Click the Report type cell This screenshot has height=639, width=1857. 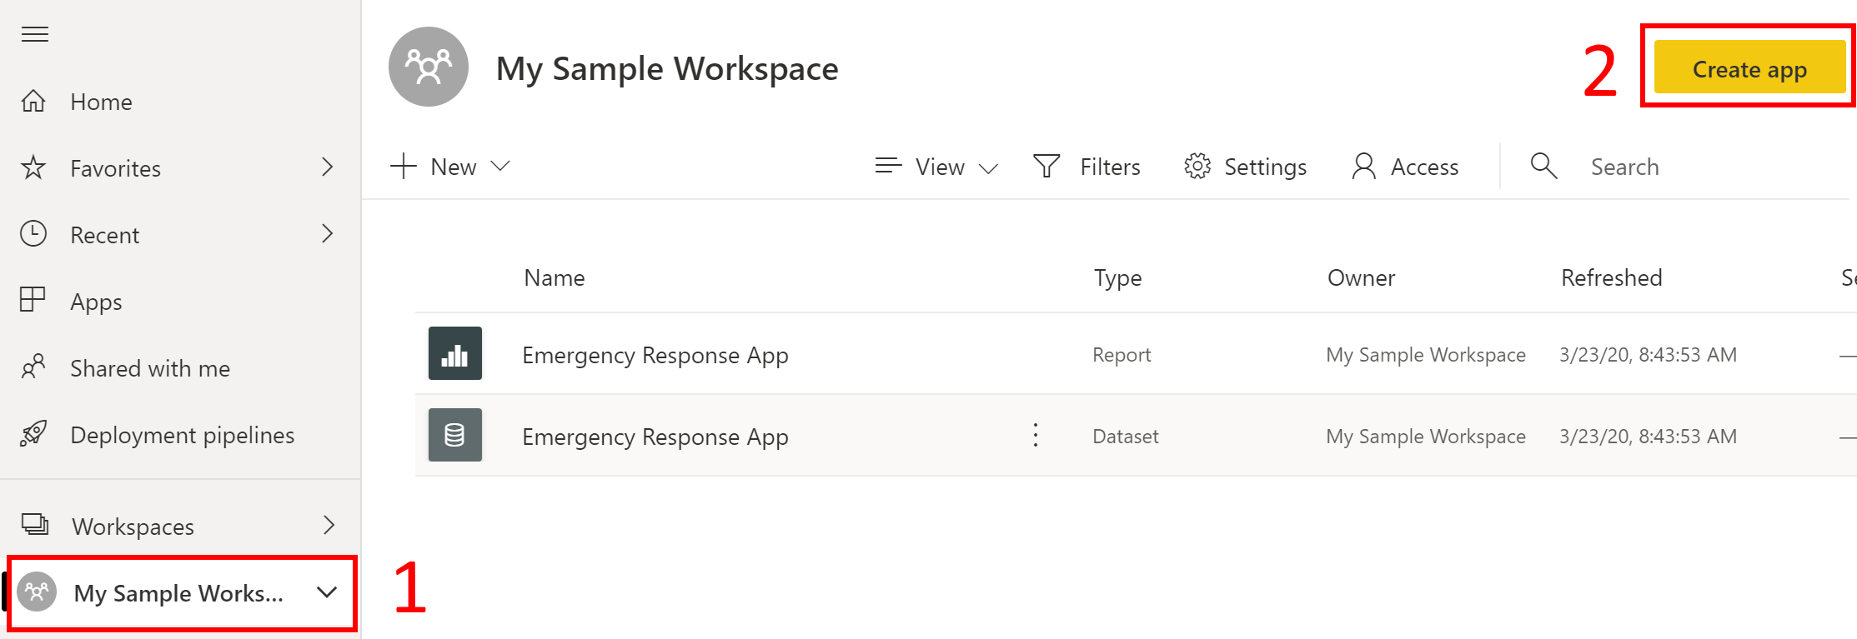pos(1122,355)
